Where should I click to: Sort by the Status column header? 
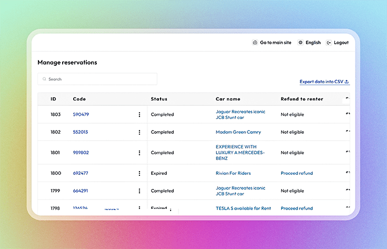pos(159,99)
